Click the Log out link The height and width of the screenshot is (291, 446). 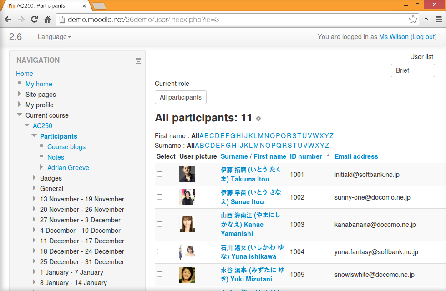click(x=424, y=37)
